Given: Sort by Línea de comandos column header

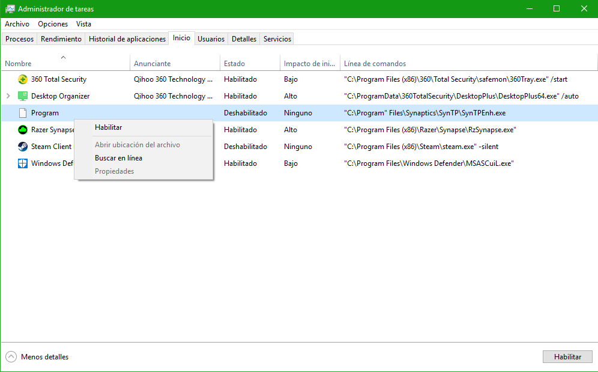Looking at the screenshot, I should pyautogui.click(x=469, y=63).
